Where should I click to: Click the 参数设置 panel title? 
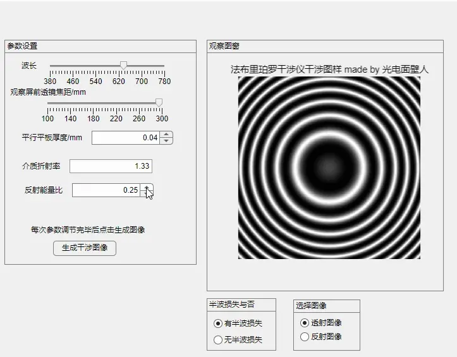[23, 46]
